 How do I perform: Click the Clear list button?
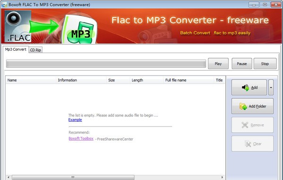(252, 144)
